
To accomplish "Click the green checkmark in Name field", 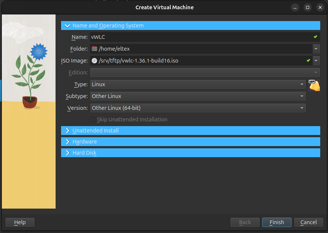I will pos(315,37).
